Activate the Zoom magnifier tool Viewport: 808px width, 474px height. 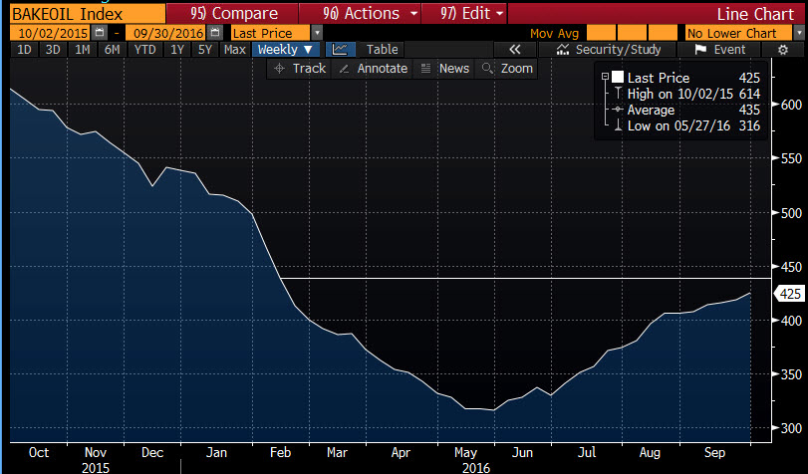[507, 69]
